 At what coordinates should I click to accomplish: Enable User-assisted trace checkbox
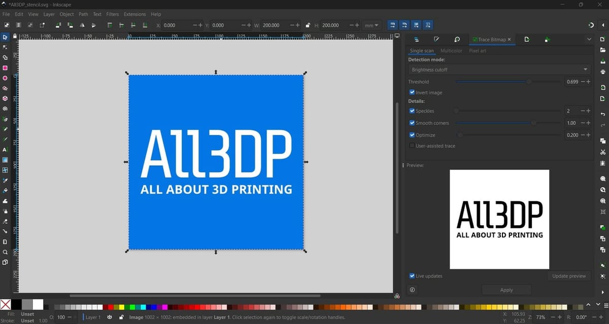pyautogui.click(x=412, y=146)
